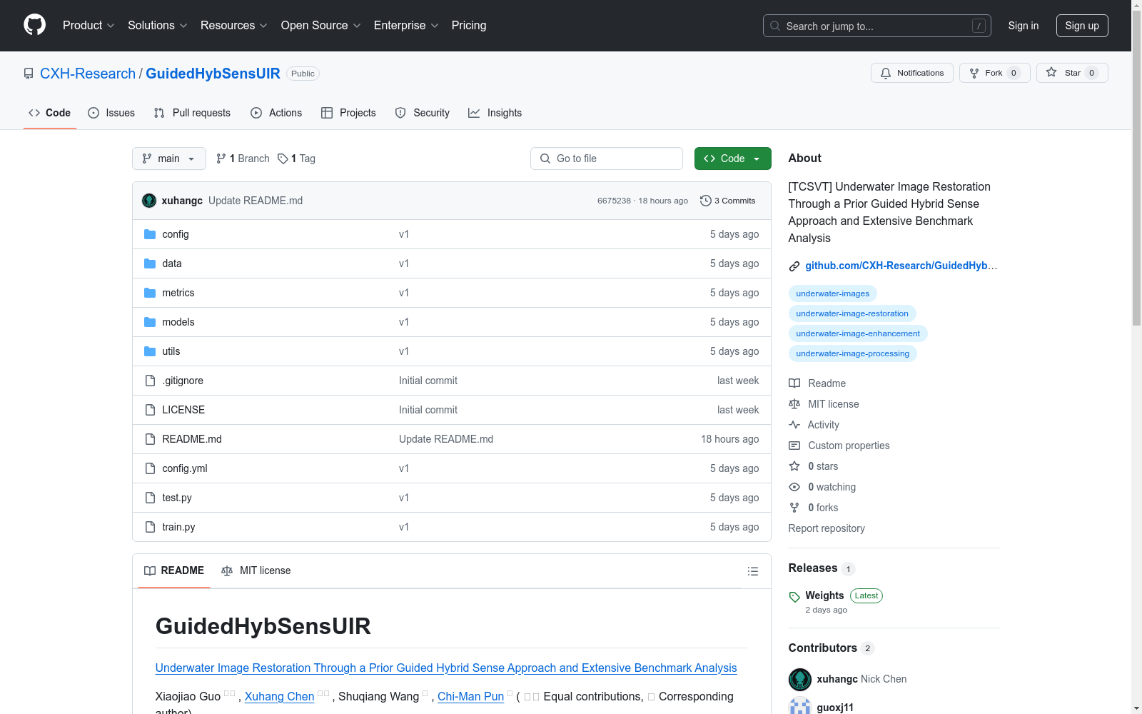Click the watching eye icon
Screen dimensions: 1142x714
pyautogui.click(x=794, y=487)
